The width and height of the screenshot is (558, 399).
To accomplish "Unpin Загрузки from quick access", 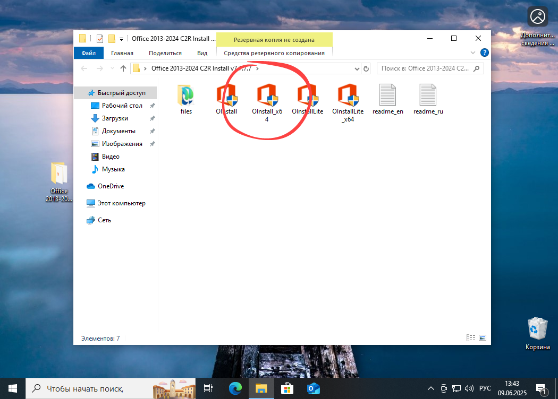I will click(x=153, y=118).
